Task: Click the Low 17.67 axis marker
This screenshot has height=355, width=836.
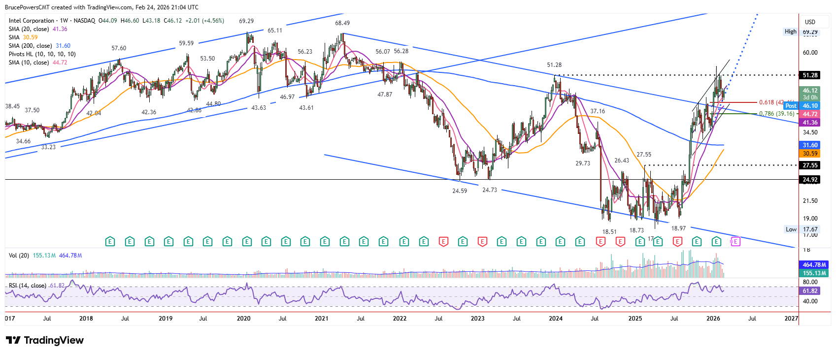Action: [x=802, y=229]
